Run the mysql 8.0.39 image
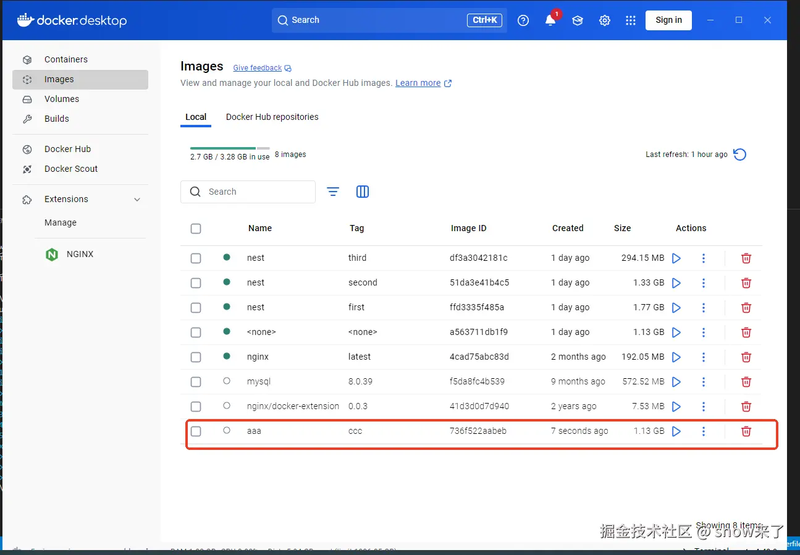800x555 pixels. click(x=676, y=382)
